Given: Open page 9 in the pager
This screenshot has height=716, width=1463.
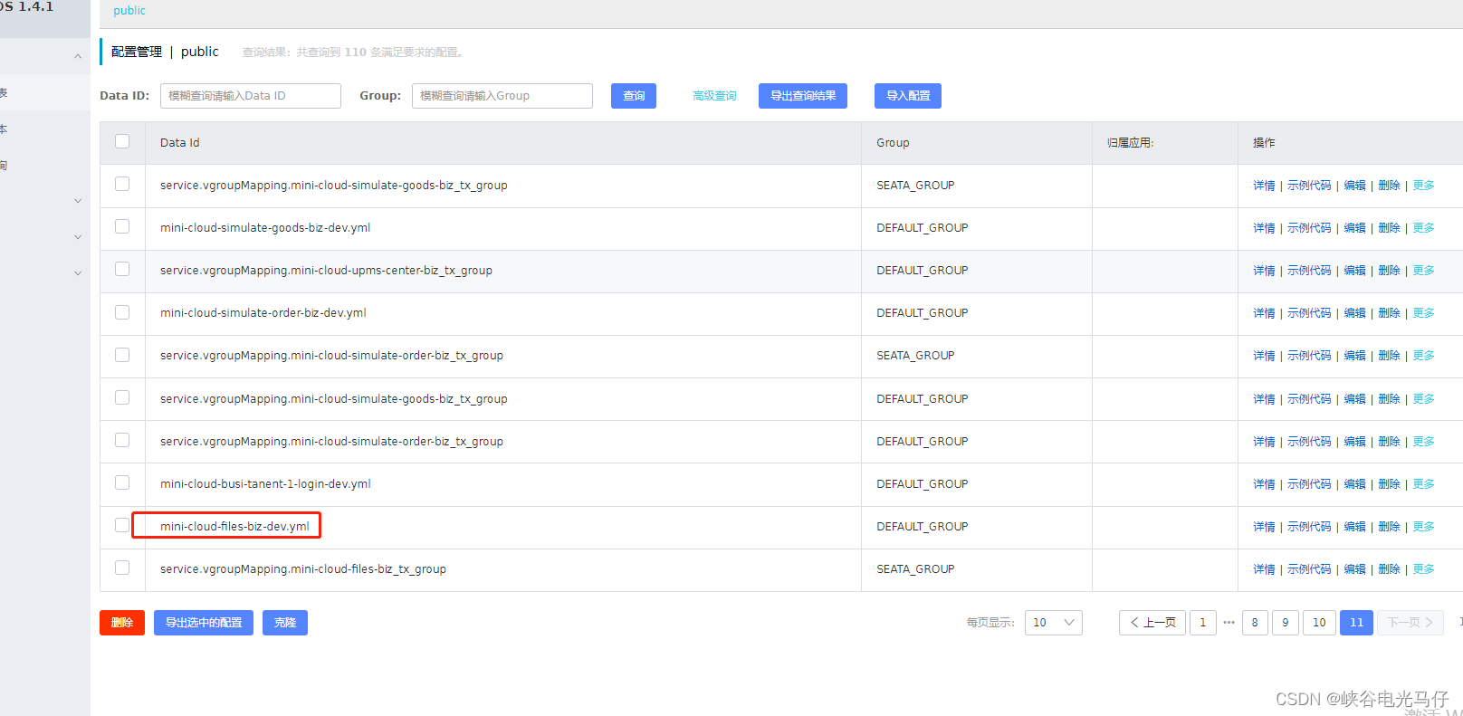Looking at the screenshot, I should coord(1286,623).
